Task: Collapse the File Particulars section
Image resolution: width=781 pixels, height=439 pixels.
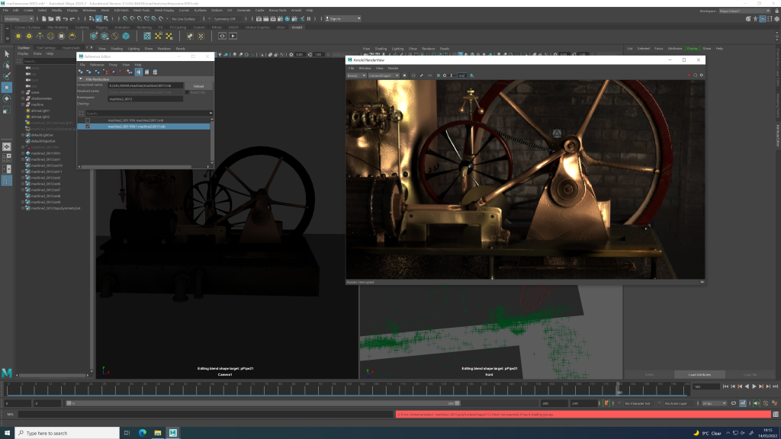Action: pos(81,79)
